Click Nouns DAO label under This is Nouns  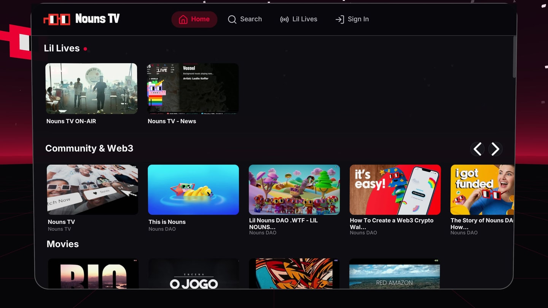point(162,229)
